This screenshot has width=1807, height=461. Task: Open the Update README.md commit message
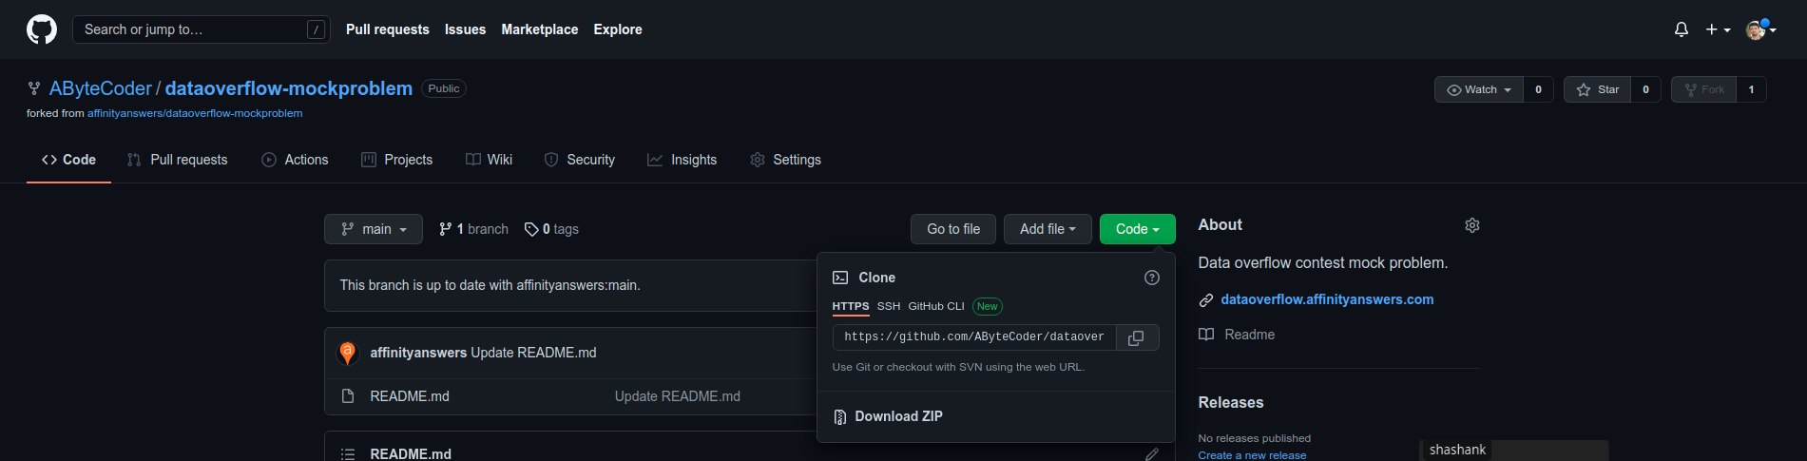[x=534, y=353]
